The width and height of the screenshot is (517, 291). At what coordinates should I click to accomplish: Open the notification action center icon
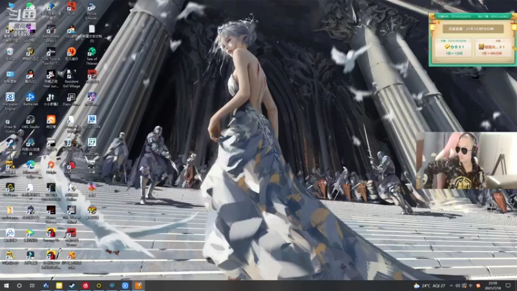pyautogui.click(x=508, y=286)
